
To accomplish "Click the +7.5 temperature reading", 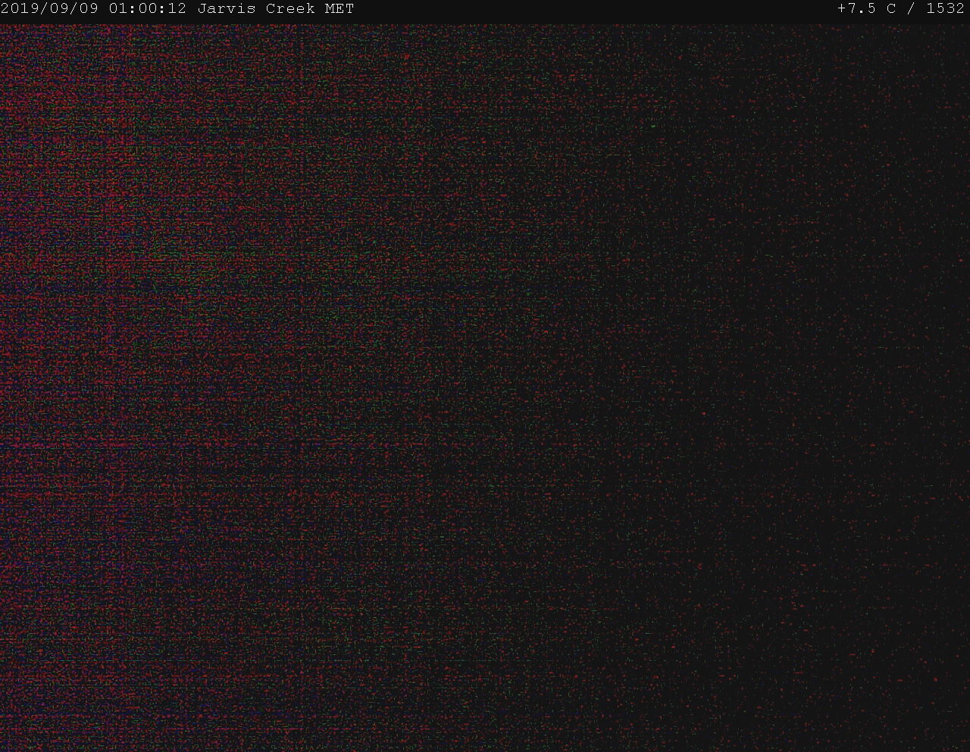I will (x=856, y=9).
